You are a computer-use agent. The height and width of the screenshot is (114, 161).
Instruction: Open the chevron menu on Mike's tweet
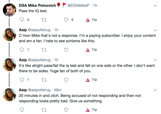point(155,5)
